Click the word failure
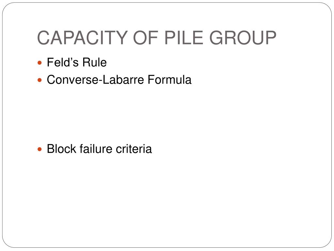The width and height of the screenshot is (334, 251). [96, 149]
